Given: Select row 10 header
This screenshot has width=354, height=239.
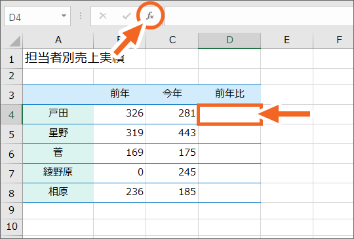Looking at the screenshot, I should (x=11, y=227).
